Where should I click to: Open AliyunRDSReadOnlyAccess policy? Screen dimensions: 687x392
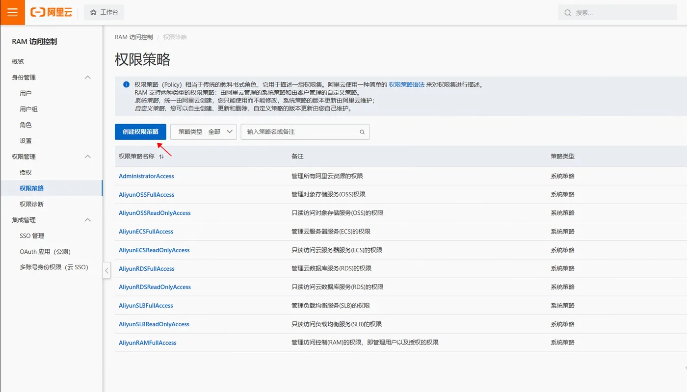155,287
